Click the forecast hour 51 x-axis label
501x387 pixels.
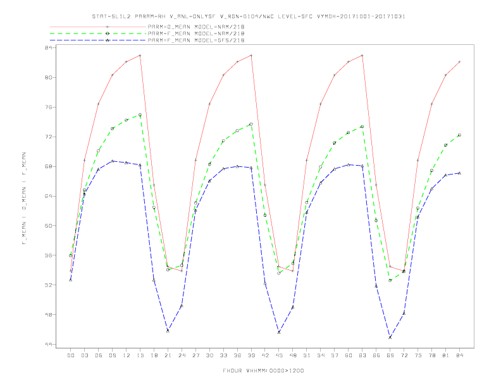[x=307, y=355]
